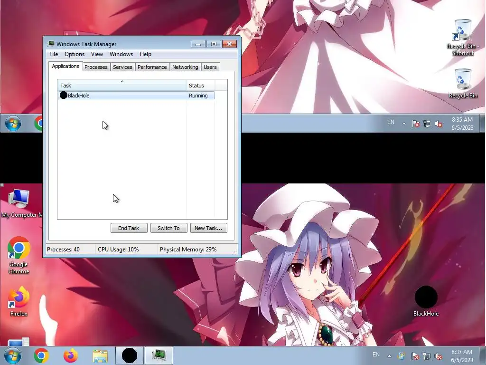Viewport: 486px width, 365px height.
Task: Open the File menu in Task Manager
Action: point(54,54)
